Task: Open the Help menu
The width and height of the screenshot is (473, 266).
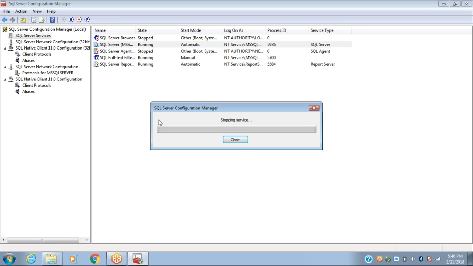Action: point(51,11)
